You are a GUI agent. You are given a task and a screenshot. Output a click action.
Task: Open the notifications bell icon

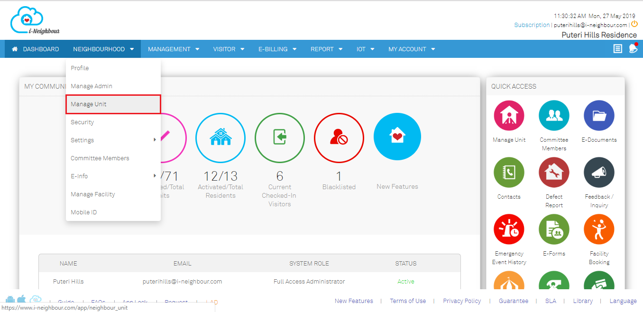coord(633,48)
